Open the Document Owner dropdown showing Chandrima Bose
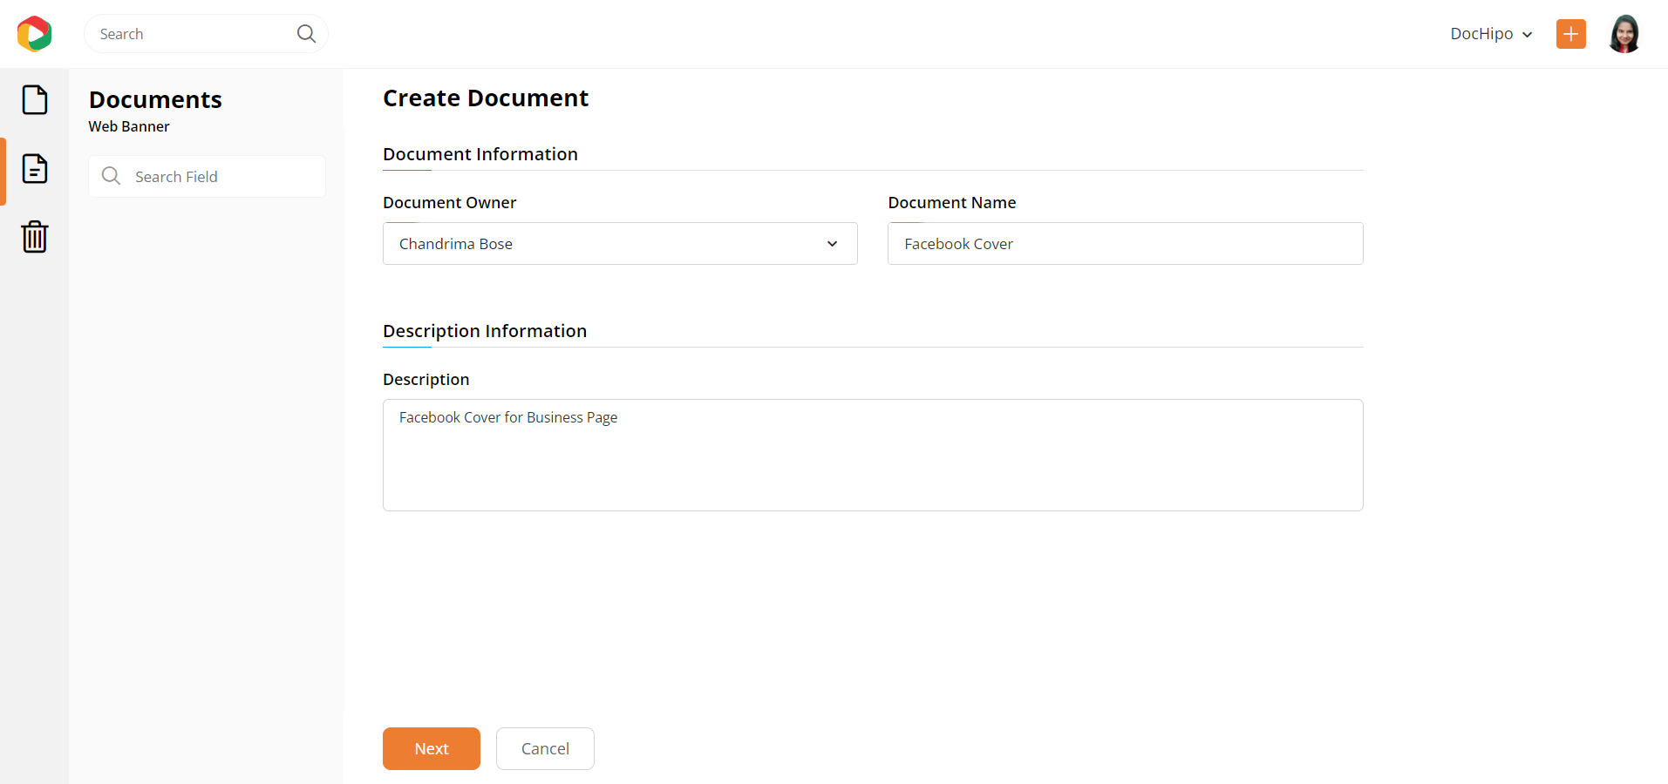This screenshot has height=784, width=1668. point(610,244)
